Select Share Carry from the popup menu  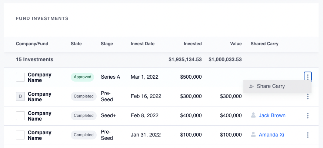click(x=277, y=86)
